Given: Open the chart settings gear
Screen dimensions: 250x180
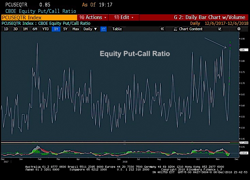Looking at the screenshot, I should (239, 29).
